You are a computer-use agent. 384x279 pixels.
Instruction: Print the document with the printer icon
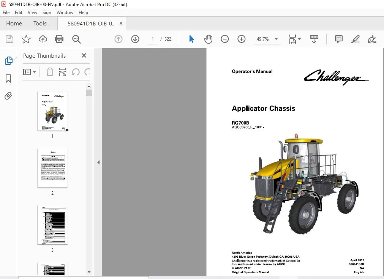[59, 39]
